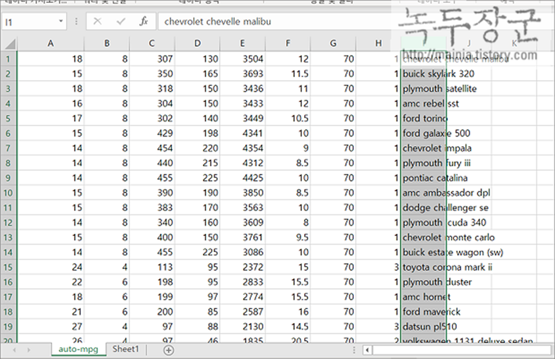Click cell with datsun pl510

click(x=423, y=326)
